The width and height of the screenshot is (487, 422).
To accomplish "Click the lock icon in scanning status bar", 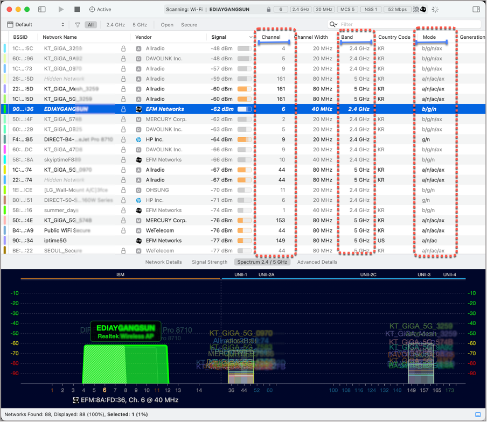I will [x=269, y=9].
